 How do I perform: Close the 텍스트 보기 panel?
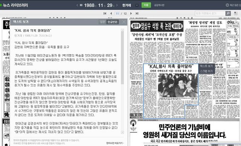click(x=124, y=22)
